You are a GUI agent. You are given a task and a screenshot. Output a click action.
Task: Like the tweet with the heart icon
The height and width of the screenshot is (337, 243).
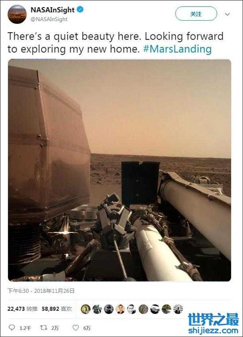point(76,328)
